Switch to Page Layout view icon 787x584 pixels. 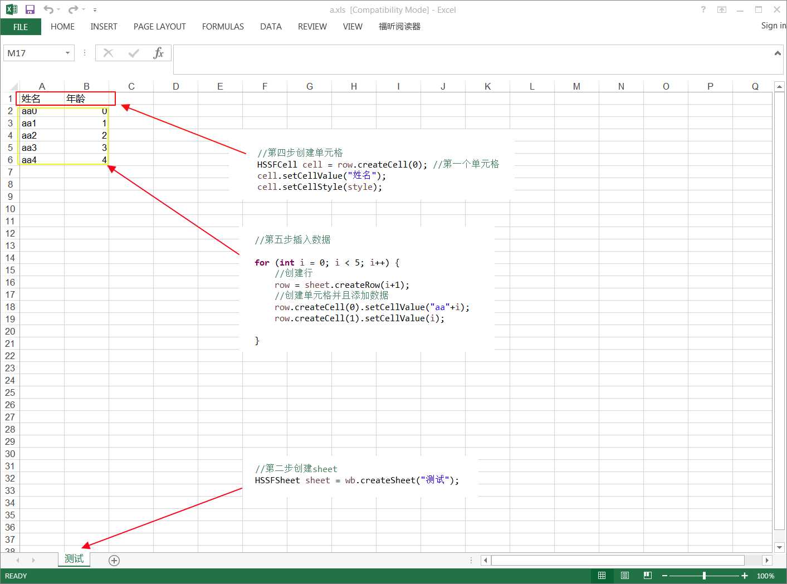click(x=625, y=576)
